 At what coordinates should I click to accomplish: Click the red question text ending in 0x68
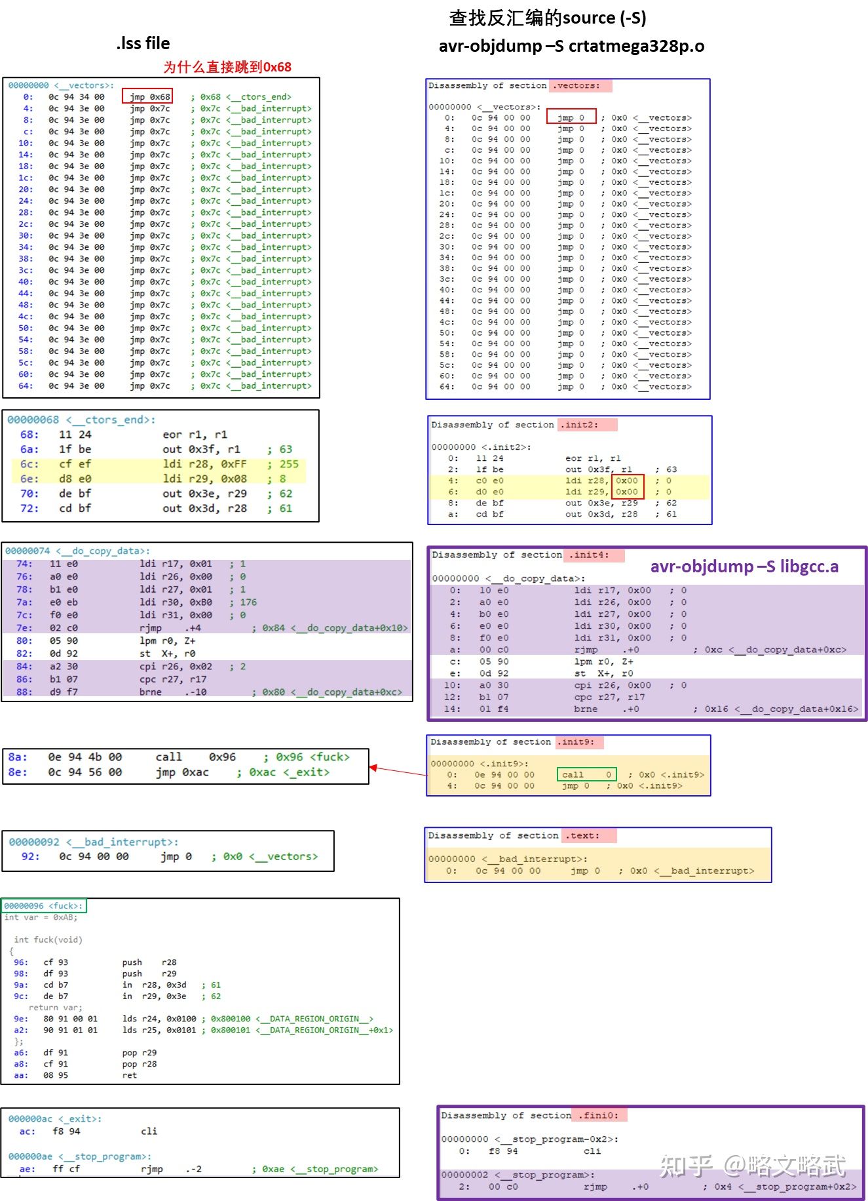pyautogui.click(x=227, y=67)
